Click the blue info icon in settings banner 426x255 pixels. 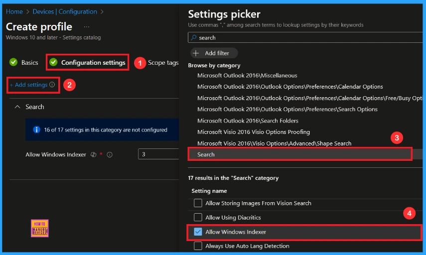coord(36,130)
